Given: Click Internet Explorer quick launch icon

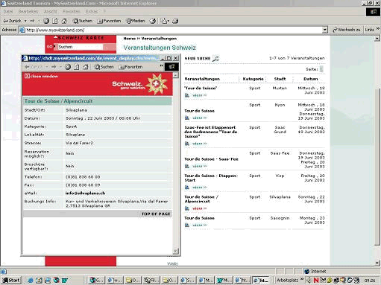Looking at the screenshot, I should click(31, 281).
